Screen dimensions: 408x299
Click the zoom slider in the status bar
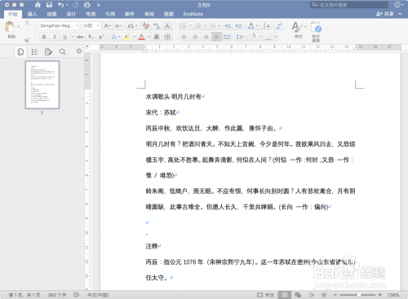(x=357, y=295)
